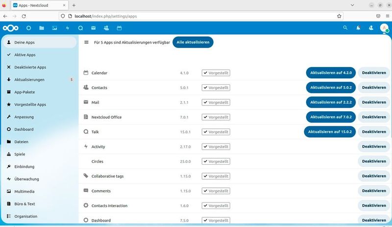This screenshot has height=227, width=392.
Task: Click the Talk app row icon
Action: 86,132
